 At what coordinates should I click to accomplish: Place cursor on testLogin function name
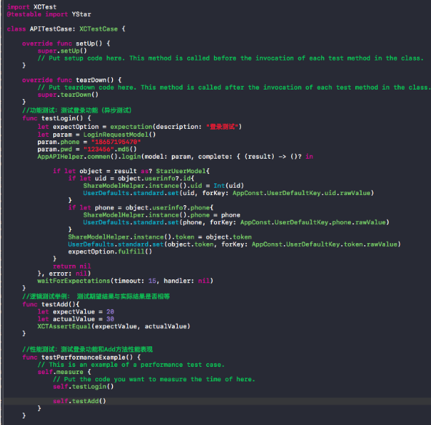[58, 118]
